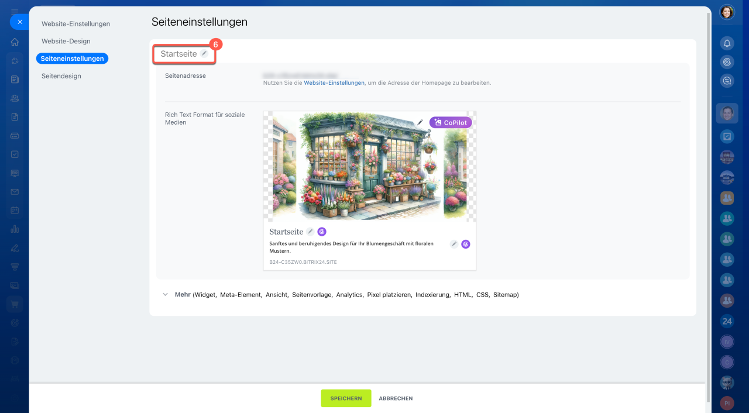Viewport: 749px width, 413px height.
Task: Click the purple CoPilot icon beside the card title
Action: [x=322, y=232]
